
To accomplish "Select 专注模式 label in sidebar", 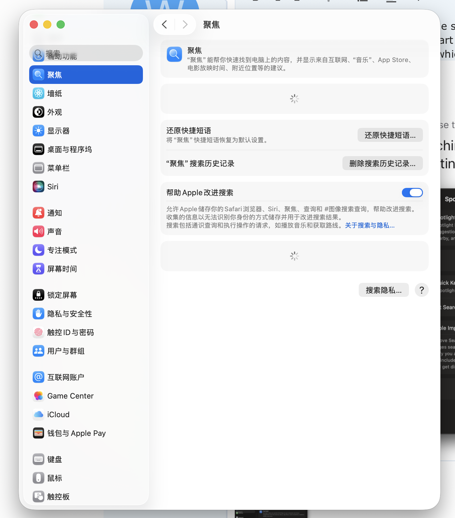I will (62, 250).
